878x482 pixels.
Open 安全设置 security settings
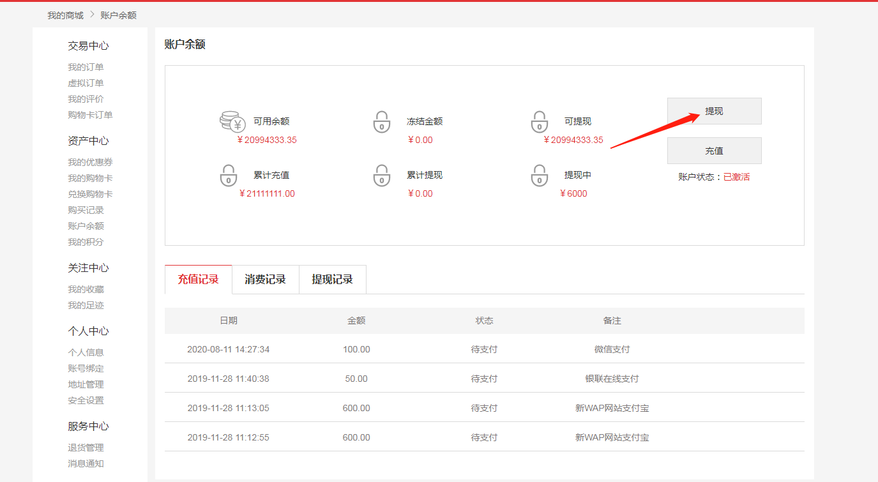coord(86,400)
